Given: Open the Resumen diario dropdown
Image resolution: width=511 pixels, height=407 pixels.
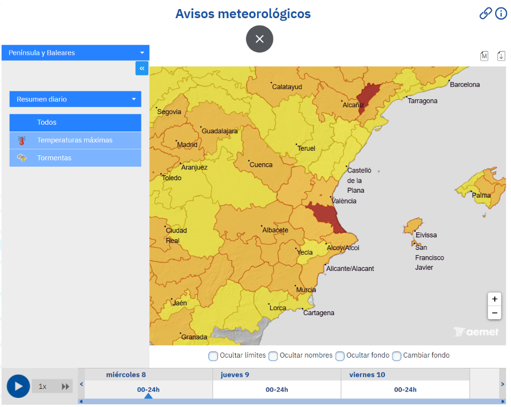Looking at the screenshot, I should (76, 99).
